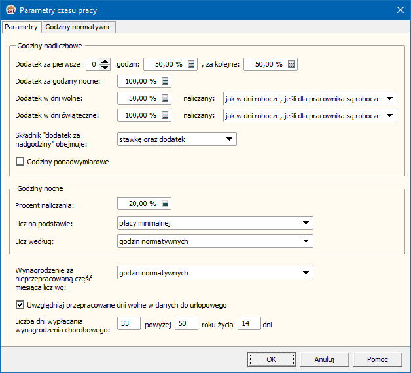Viewport: 411px width, 373px height.
Task: Expand 'naliczany' dropdown for dni świąteczne
Action: [x=389, y=116]
